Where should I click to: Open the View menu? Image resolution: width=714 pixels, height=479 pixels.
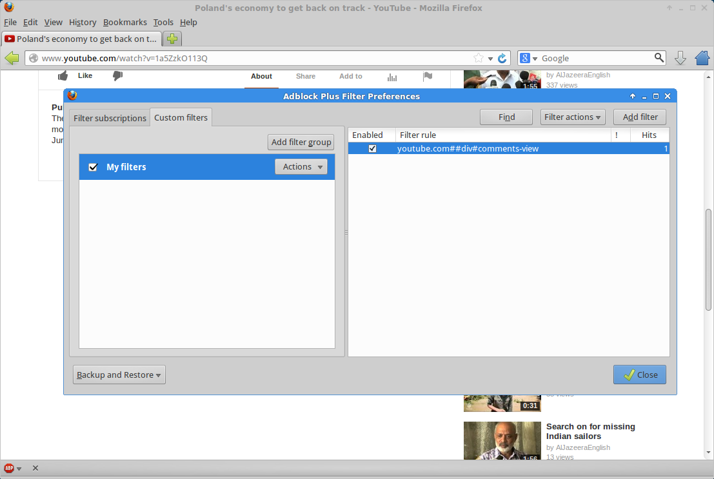click(54, 23)
